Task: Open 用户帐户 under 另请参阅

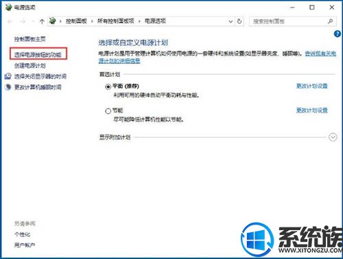Action: [25, 245]
